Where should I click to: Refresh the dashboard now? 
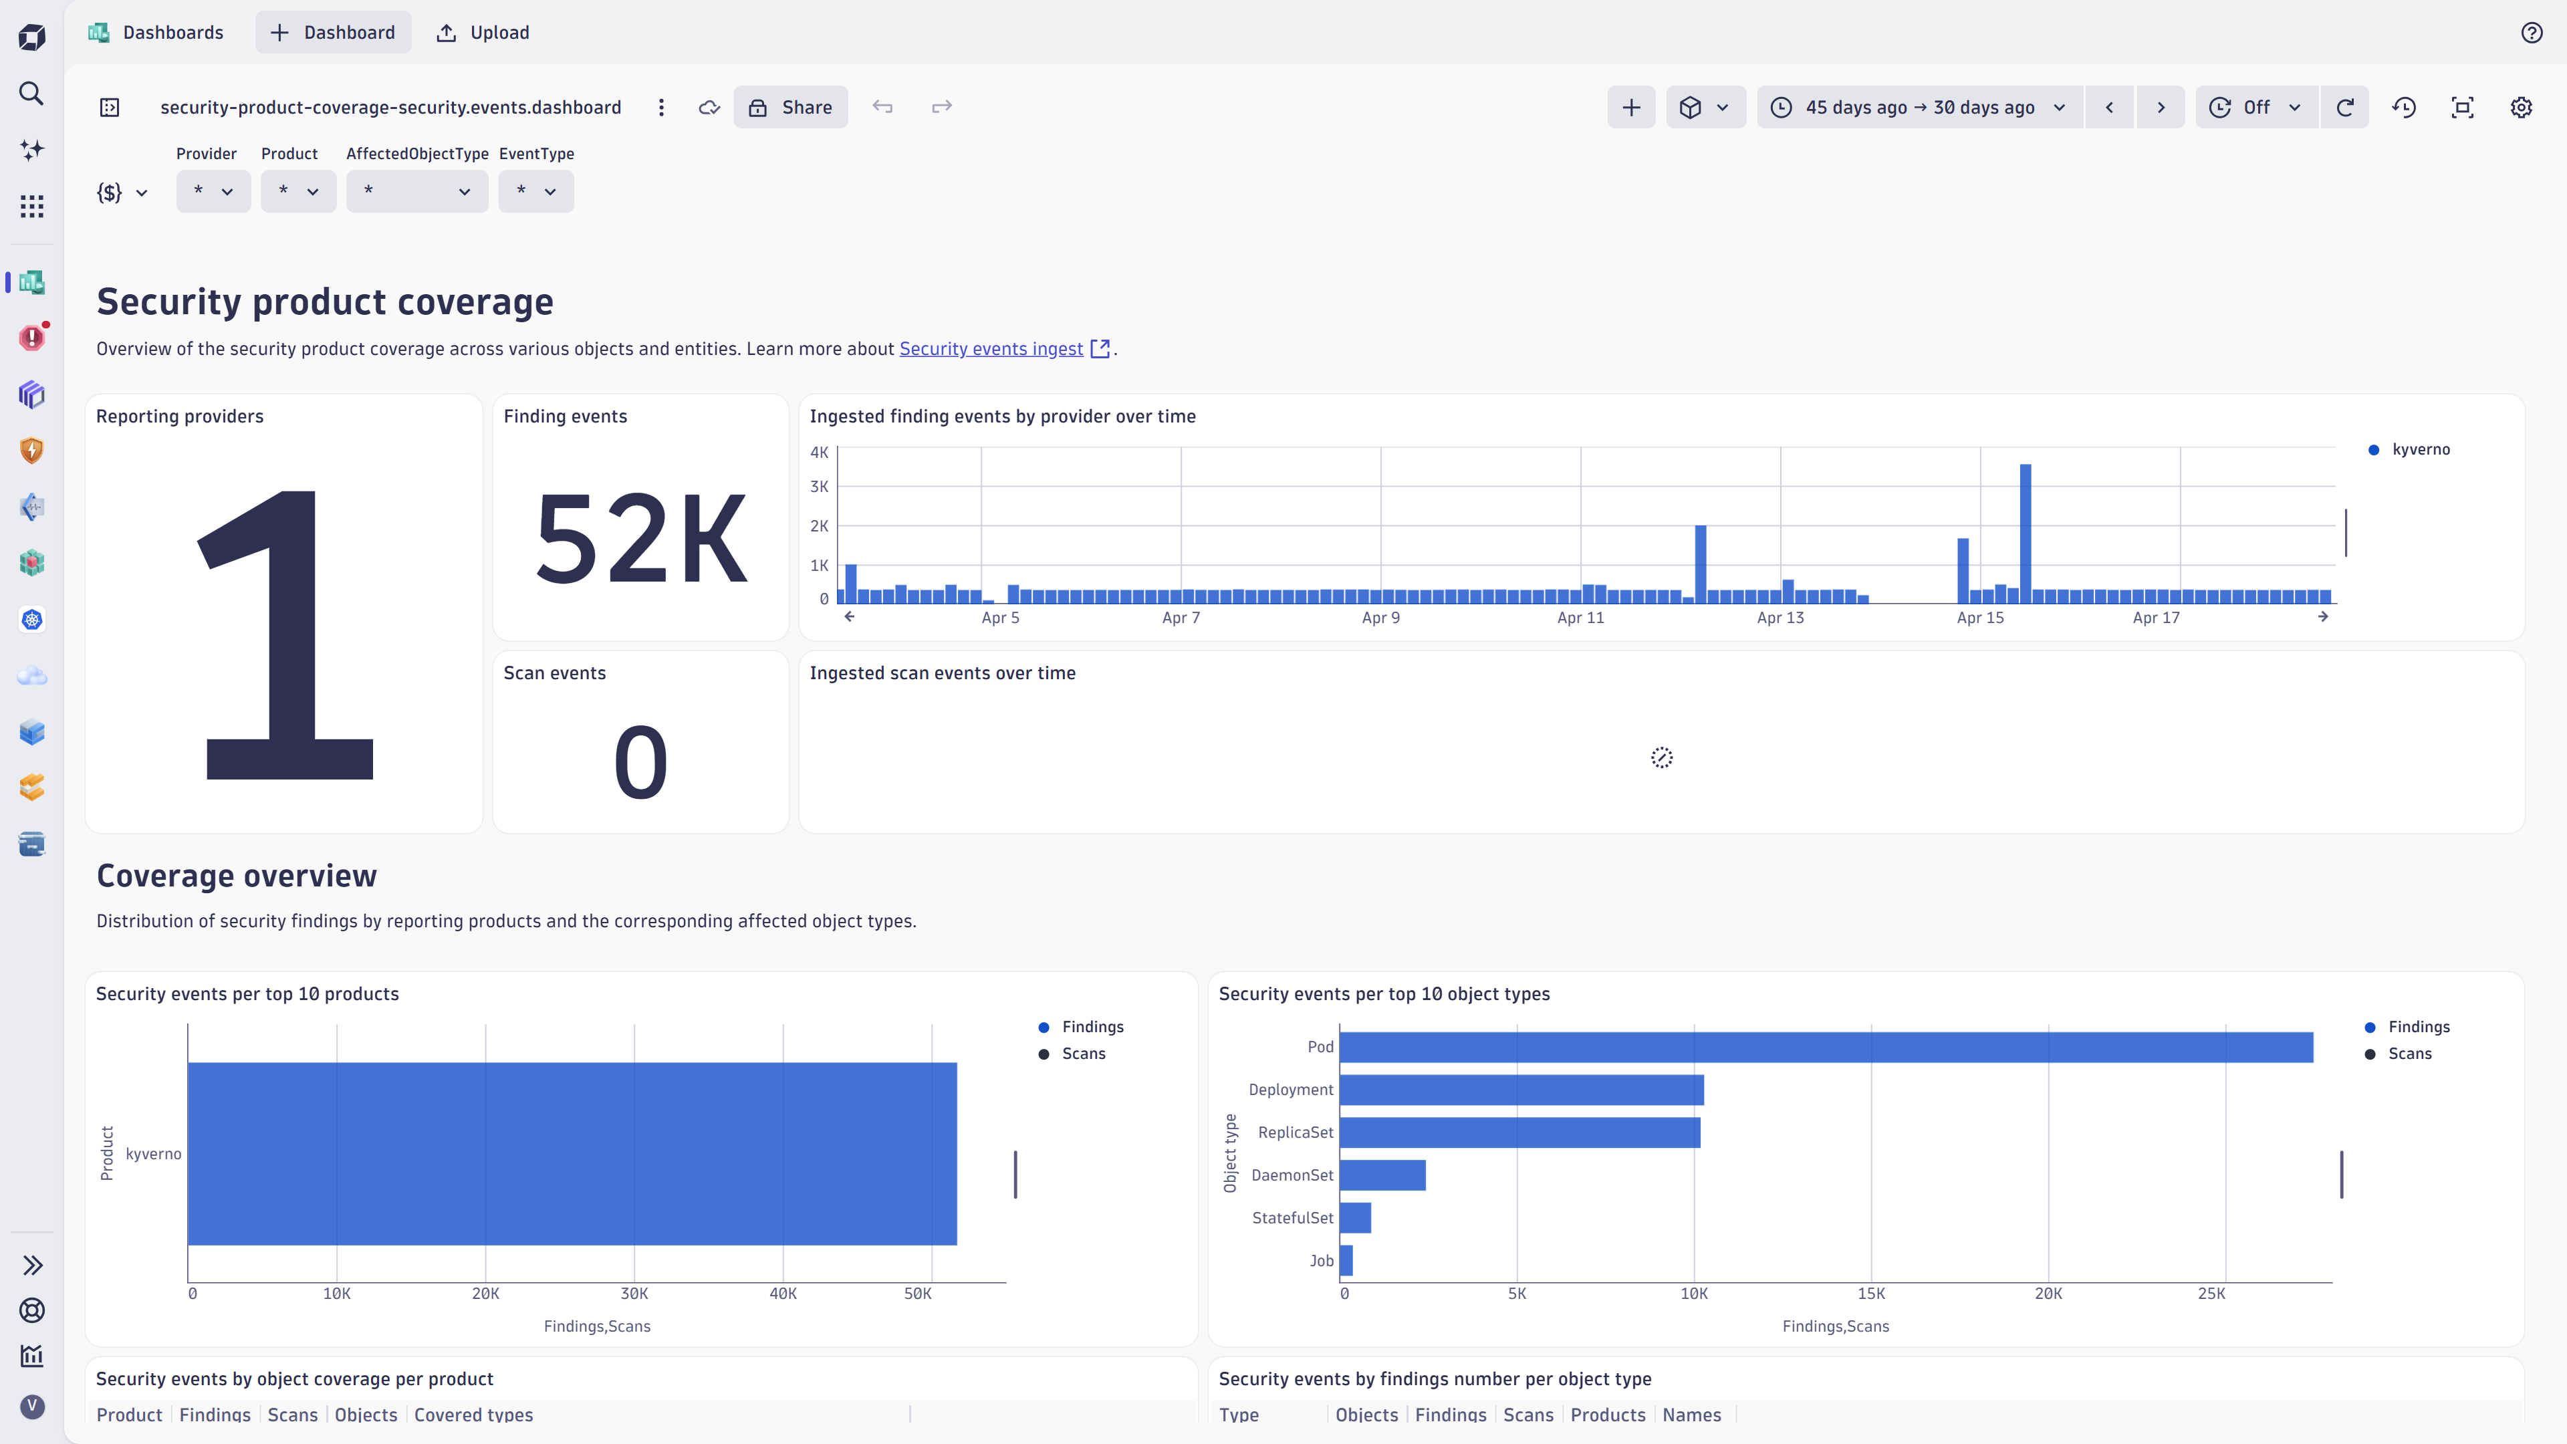click(2345, 108)
